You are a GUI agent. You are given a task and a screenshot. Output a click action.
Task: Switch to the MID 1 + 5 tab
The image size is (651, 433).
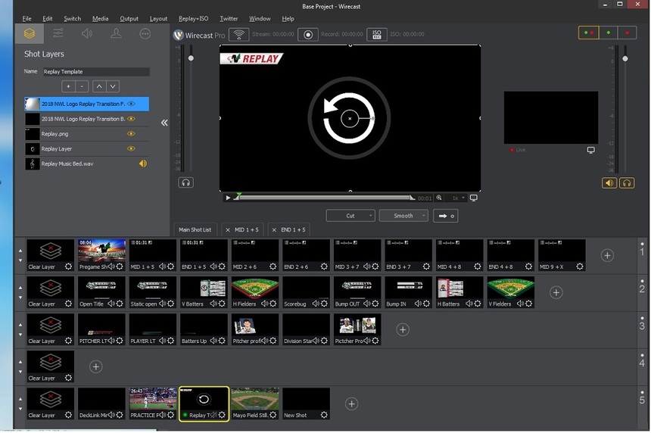pos(246,229)
